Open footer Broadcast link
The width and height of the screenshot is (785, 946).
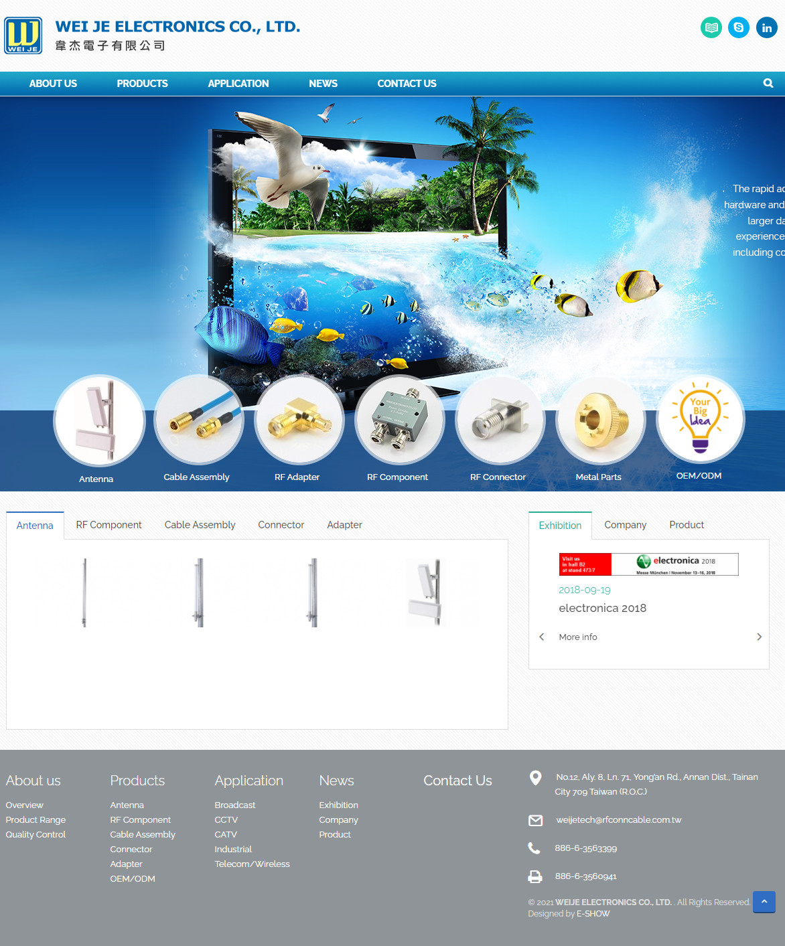pyautogui.click(x=234, y=805)
